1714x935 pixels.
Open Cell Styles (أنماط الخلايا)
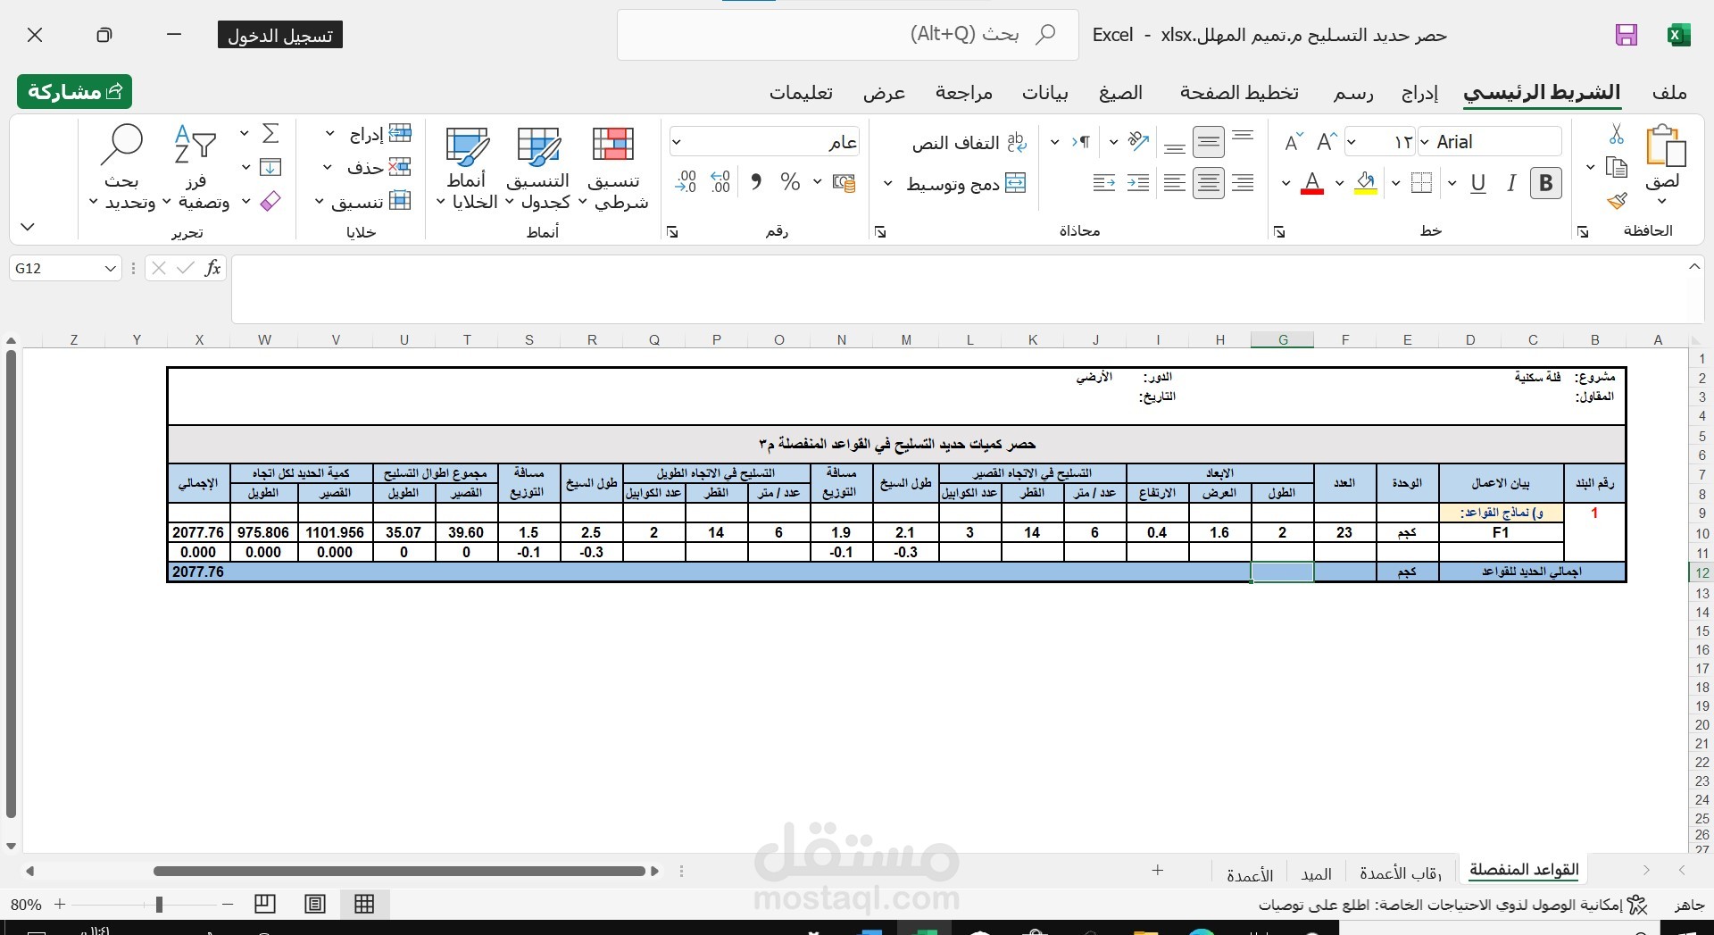tap(468, 169)
